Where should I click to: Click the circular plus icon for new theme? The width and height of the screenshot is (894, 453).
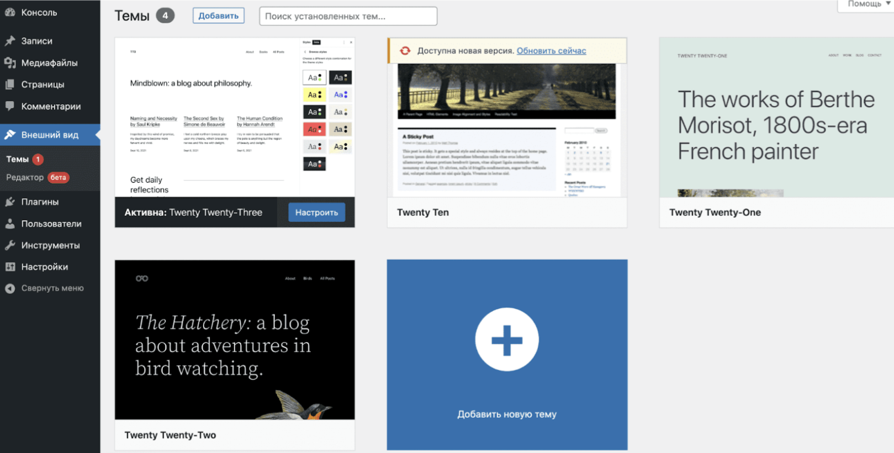click(507, 339)
